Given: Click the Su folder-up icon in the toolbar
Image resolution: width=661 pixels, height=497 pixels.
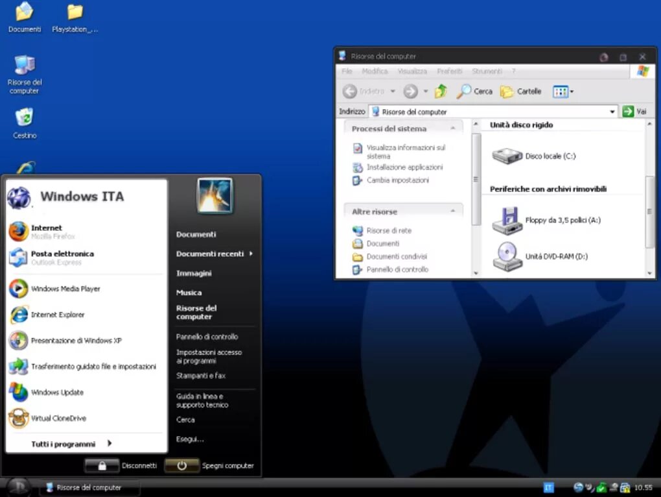Looking at the screenshot, I should tap(441, 91).
